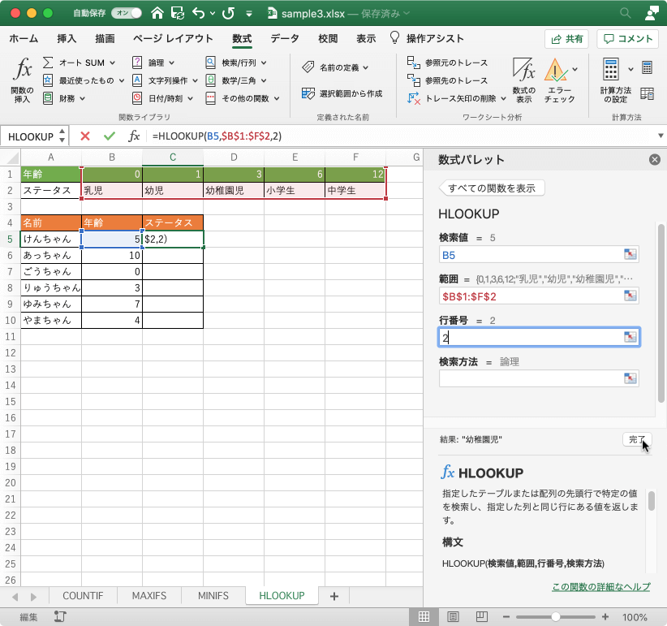The image size is (667, 626).
Task: Click the 日付/時刻 clock icon
Action: (x=137, y=98)
